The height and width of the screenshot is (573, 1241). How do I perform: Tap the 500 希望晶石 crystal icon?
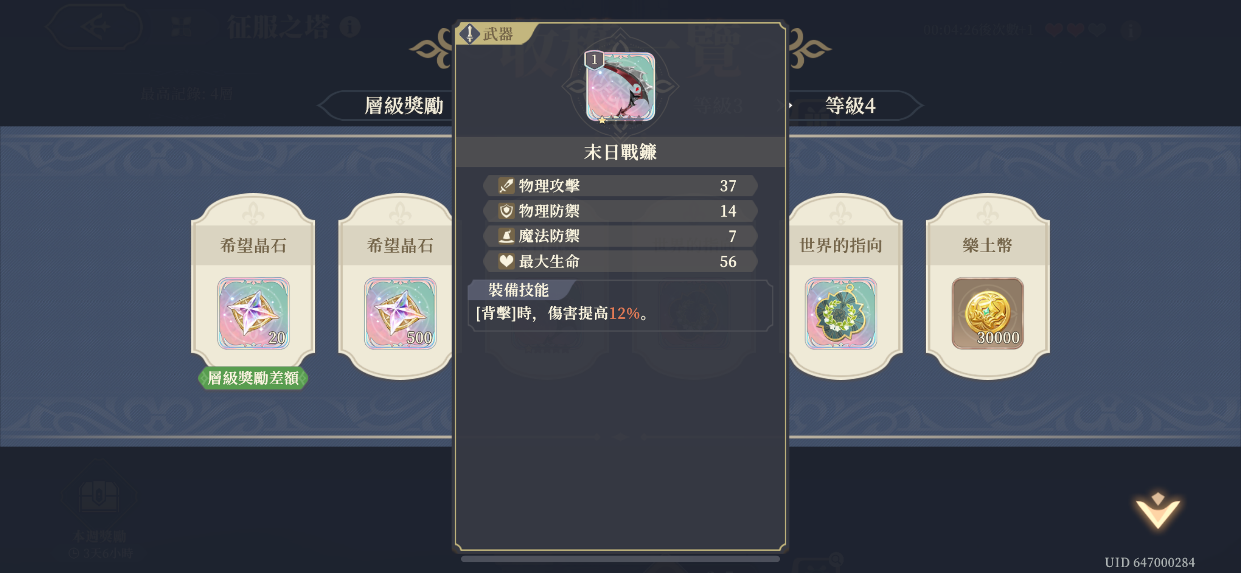pos(400,313)
